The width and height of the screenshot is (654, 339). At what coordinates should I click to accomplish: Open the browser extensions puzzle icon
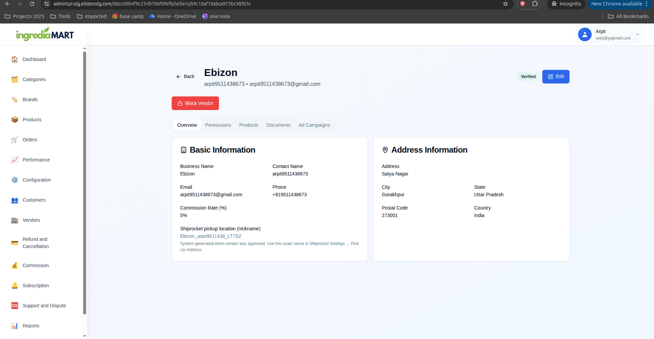click(535, 4)
